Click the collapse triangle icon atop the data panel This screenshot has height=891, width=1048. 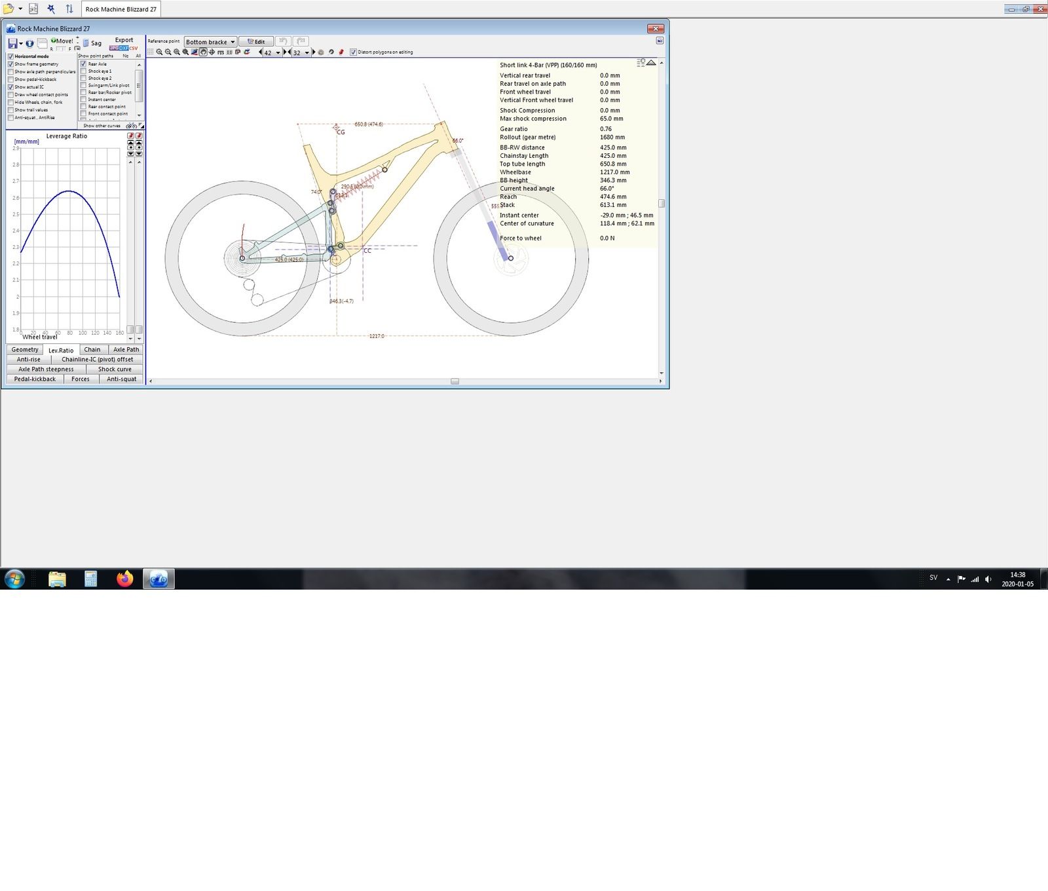coord(651,63)
